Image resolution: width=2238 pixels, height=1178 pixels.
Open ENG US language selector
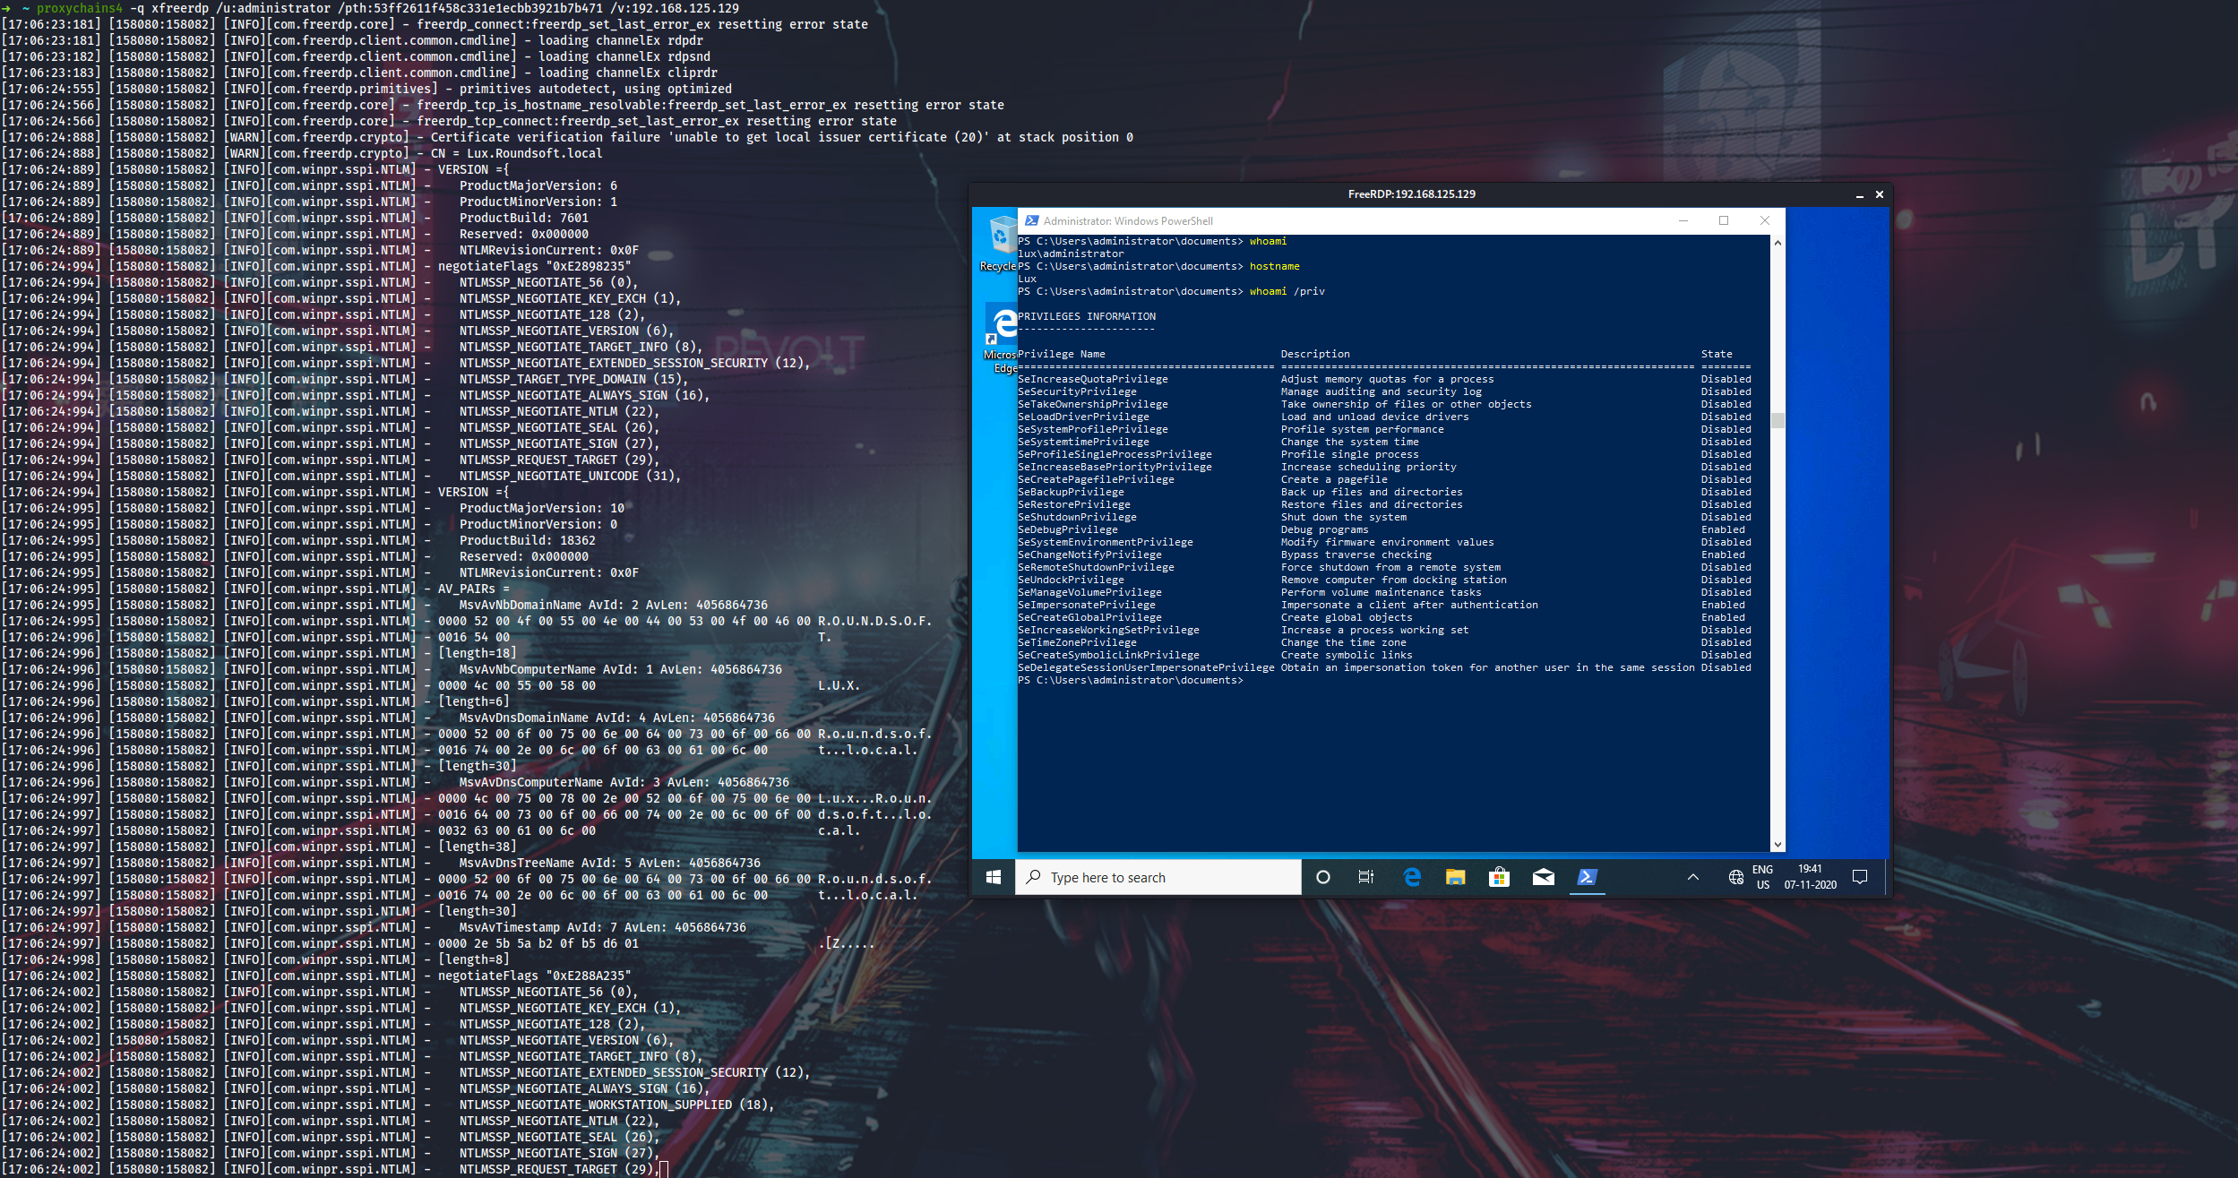tap(1762, 877)
